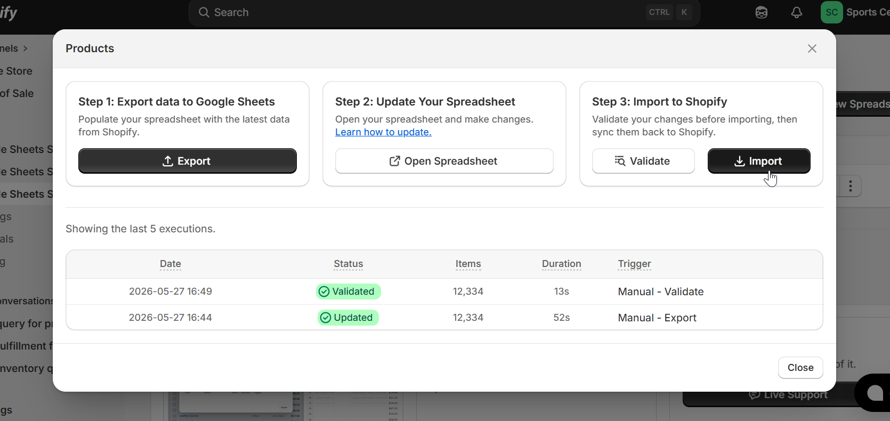Click the 'of Sale' sidebar item
Screen dimensions: 890x421
[x=17, y=93]
